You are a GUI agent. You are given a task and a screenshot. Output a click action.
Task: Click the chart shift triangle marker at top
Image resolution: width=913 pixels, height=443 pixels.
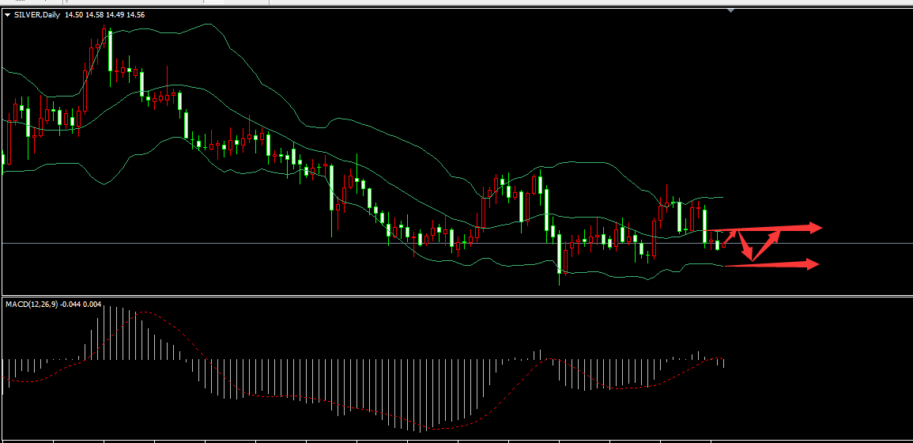click(731, 10)
